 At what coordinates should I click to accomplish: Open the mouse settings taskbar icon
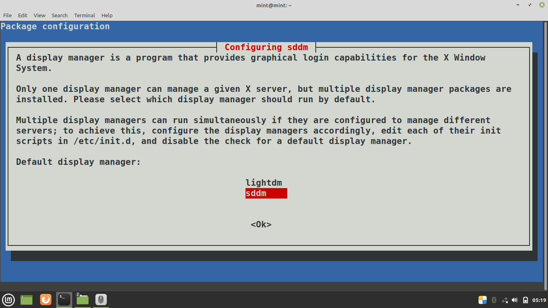[100, 300]
